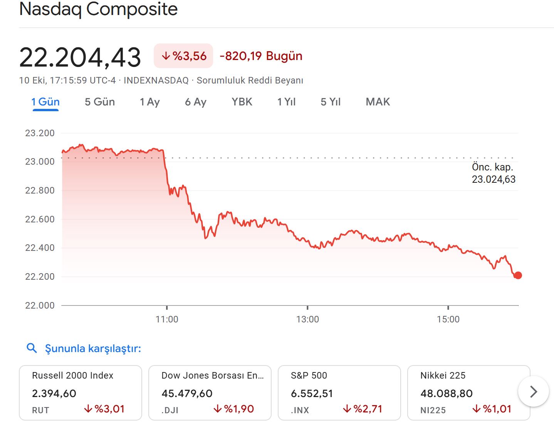Open the Nikkei 225 card
The width and height of the screenshot is (554, 434).
click(x=462, y=392)
